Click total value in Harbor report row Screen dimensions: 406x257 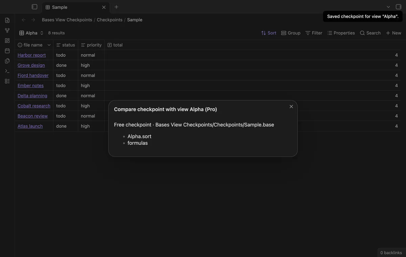(397, 55)
